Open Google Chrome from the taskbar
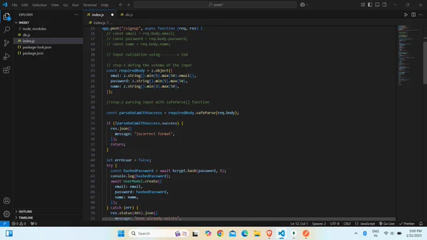Viewport: 427px width, 240px height. (220, 234)
